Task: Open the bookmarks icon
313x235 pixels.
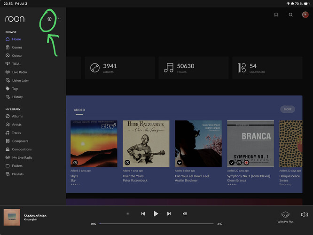Action: point(276,15)
